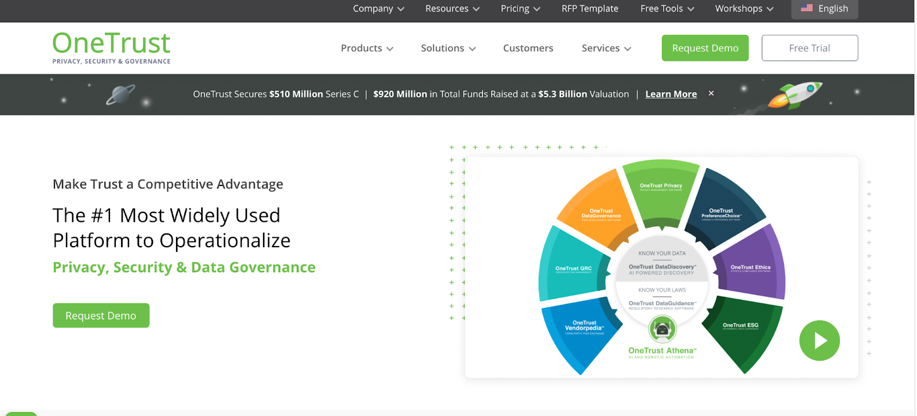Click the Privacy, Security & Data Governance heading
Image resolution: width=917 pixels, height=416 pixels.
(x=184, y=267)
